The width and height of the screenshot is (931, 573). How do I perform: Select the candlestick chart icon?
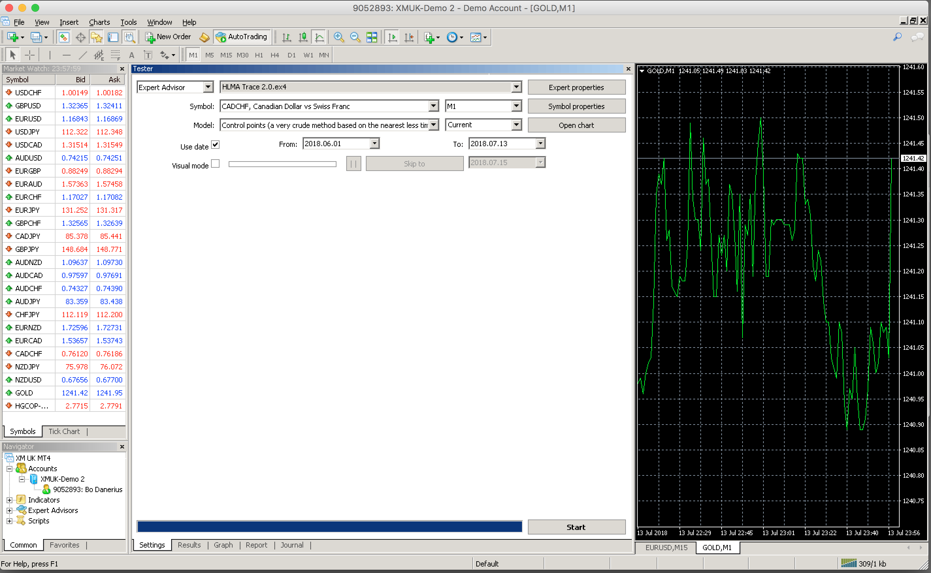303,37
